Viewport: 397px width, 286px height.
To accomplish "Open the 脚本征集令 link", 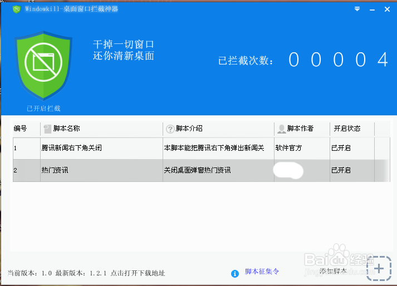I will tap(262, 272).
